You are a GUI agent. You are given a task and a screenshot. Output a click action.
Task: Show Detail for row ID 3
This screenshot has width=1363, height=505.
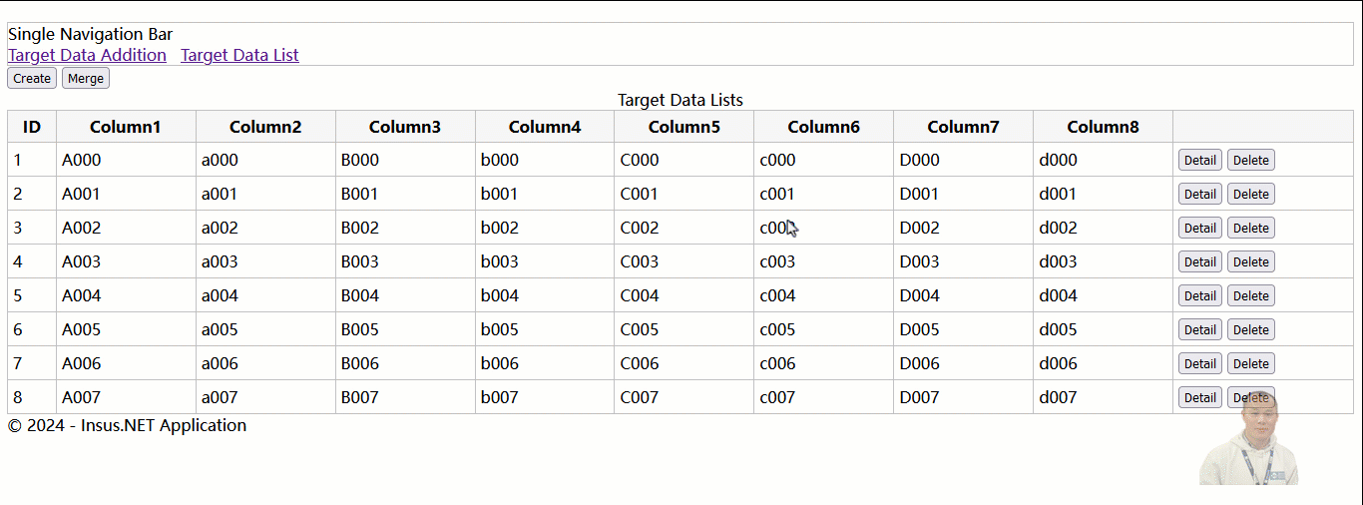1200,228
